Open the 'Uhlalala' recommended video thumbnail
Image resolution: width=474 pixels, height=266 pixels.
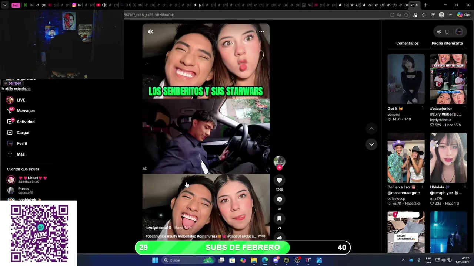[x=448, y=158]
